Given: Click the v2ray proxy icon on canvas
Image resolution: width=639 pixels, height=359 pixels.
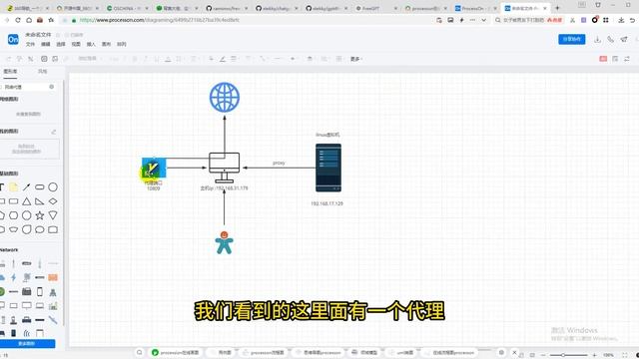Looking at the screenshot, I should click(154, 169).
